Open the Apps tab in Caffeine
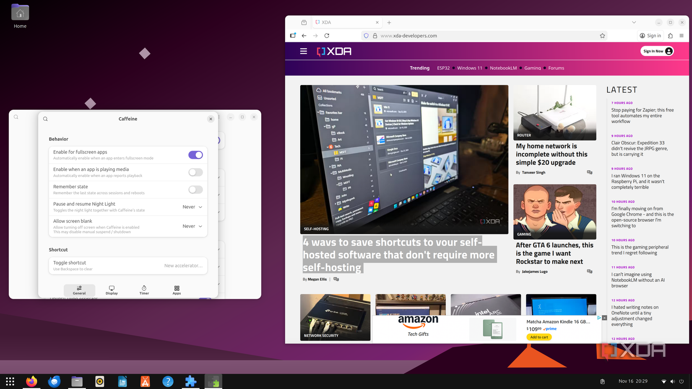This screenshot has width=692, height=389. coord(177,290)
